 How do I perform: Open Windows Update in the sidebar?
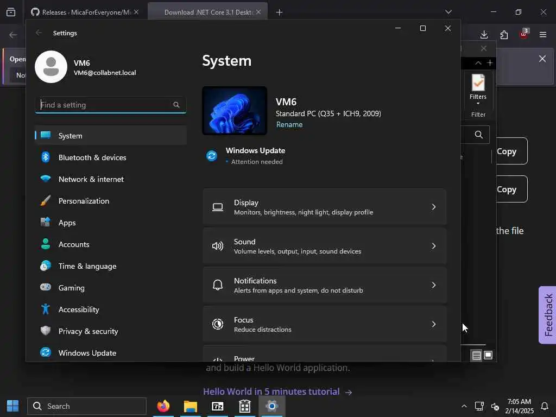pos(111,353)
